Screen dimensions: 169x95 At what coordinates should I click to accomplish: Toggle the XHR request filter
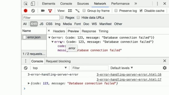34,24
